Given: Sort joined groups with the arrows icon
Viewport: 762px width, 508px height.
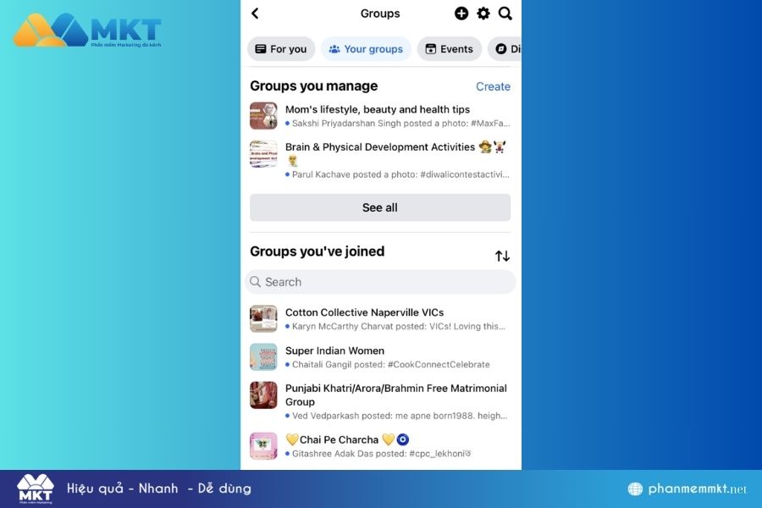Looking at the screenshot, I should pos(503,255).
